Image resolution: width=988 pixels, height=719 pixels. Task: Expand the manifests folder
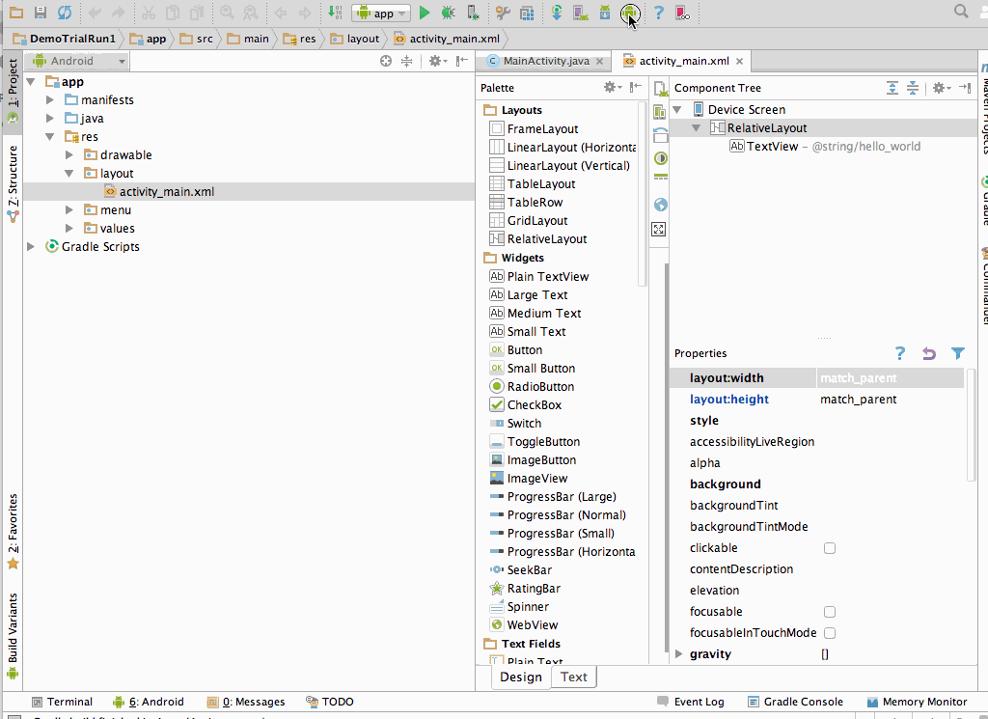(x=50, y=100)
